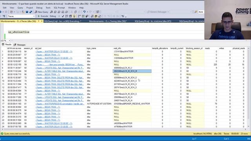This screenshot has width=251, height=141.
Task: Click the Copy icon in the toolbar
Action: coord(75,12)
